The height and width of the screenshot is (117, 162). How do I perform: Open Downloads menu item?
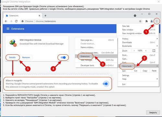138,42
